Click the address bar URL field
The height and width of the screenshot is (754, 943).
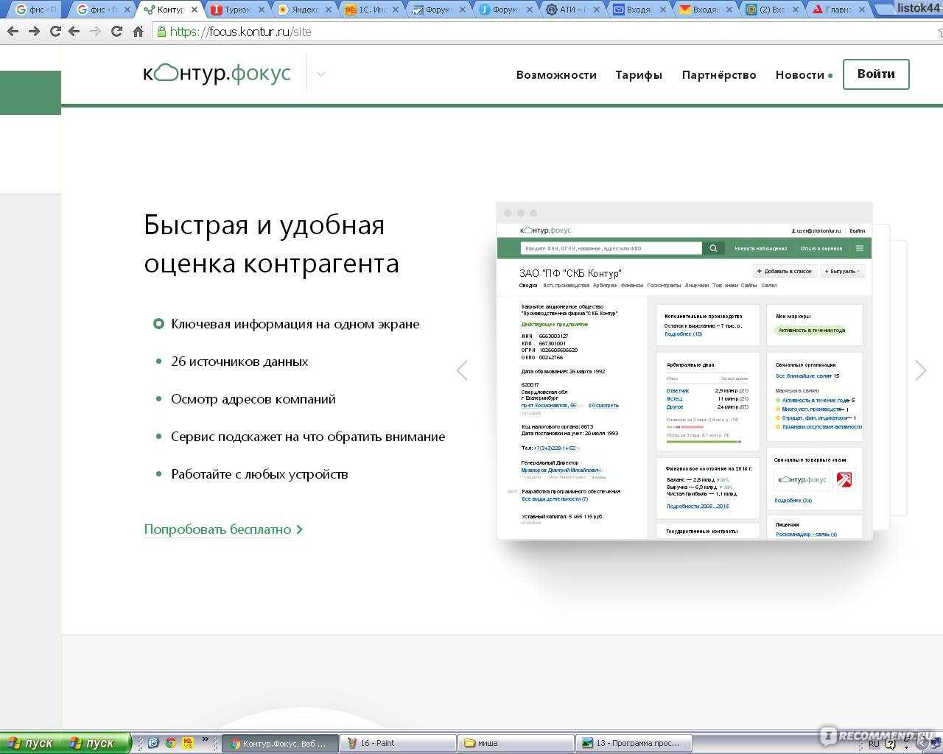tap(545, 32)
